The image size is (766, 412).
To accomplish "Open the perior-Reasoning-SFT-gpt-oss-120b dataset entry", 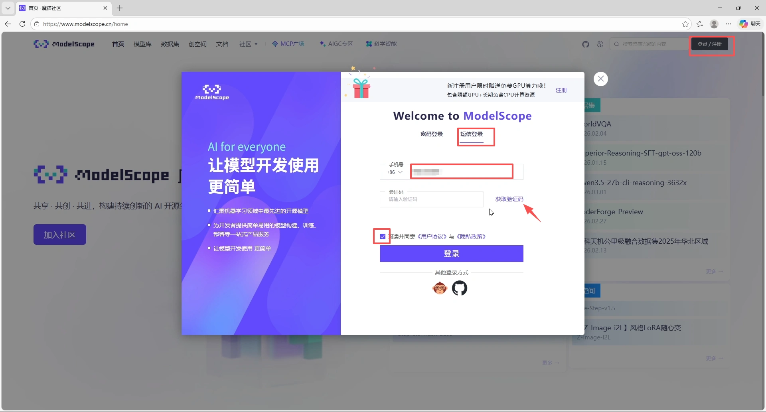I will (x=643, y=153).
